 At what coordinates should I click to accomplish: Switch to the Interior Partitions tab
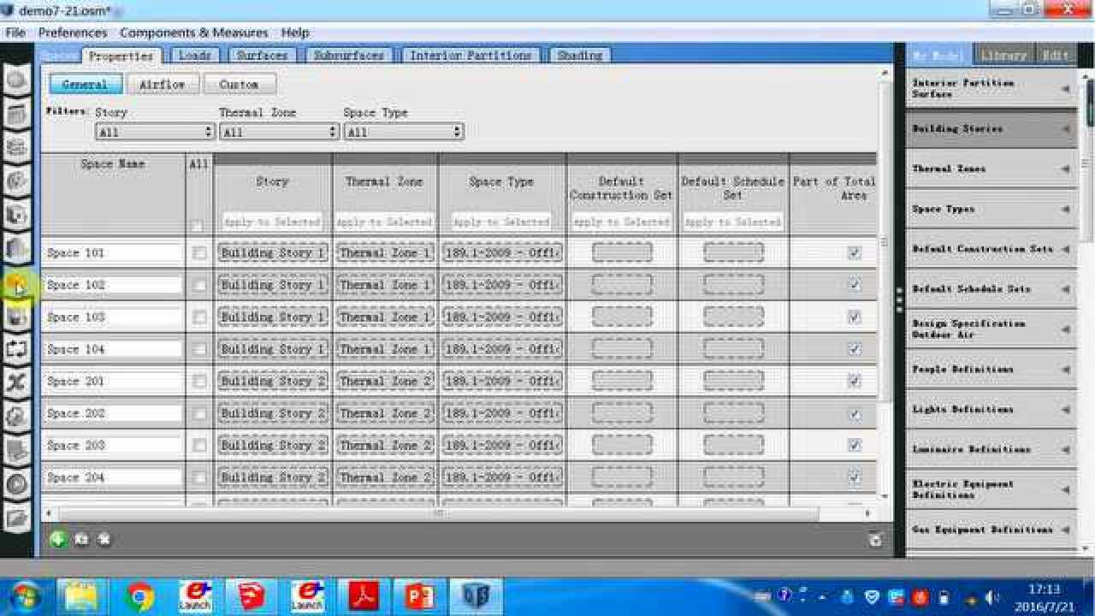471,55
